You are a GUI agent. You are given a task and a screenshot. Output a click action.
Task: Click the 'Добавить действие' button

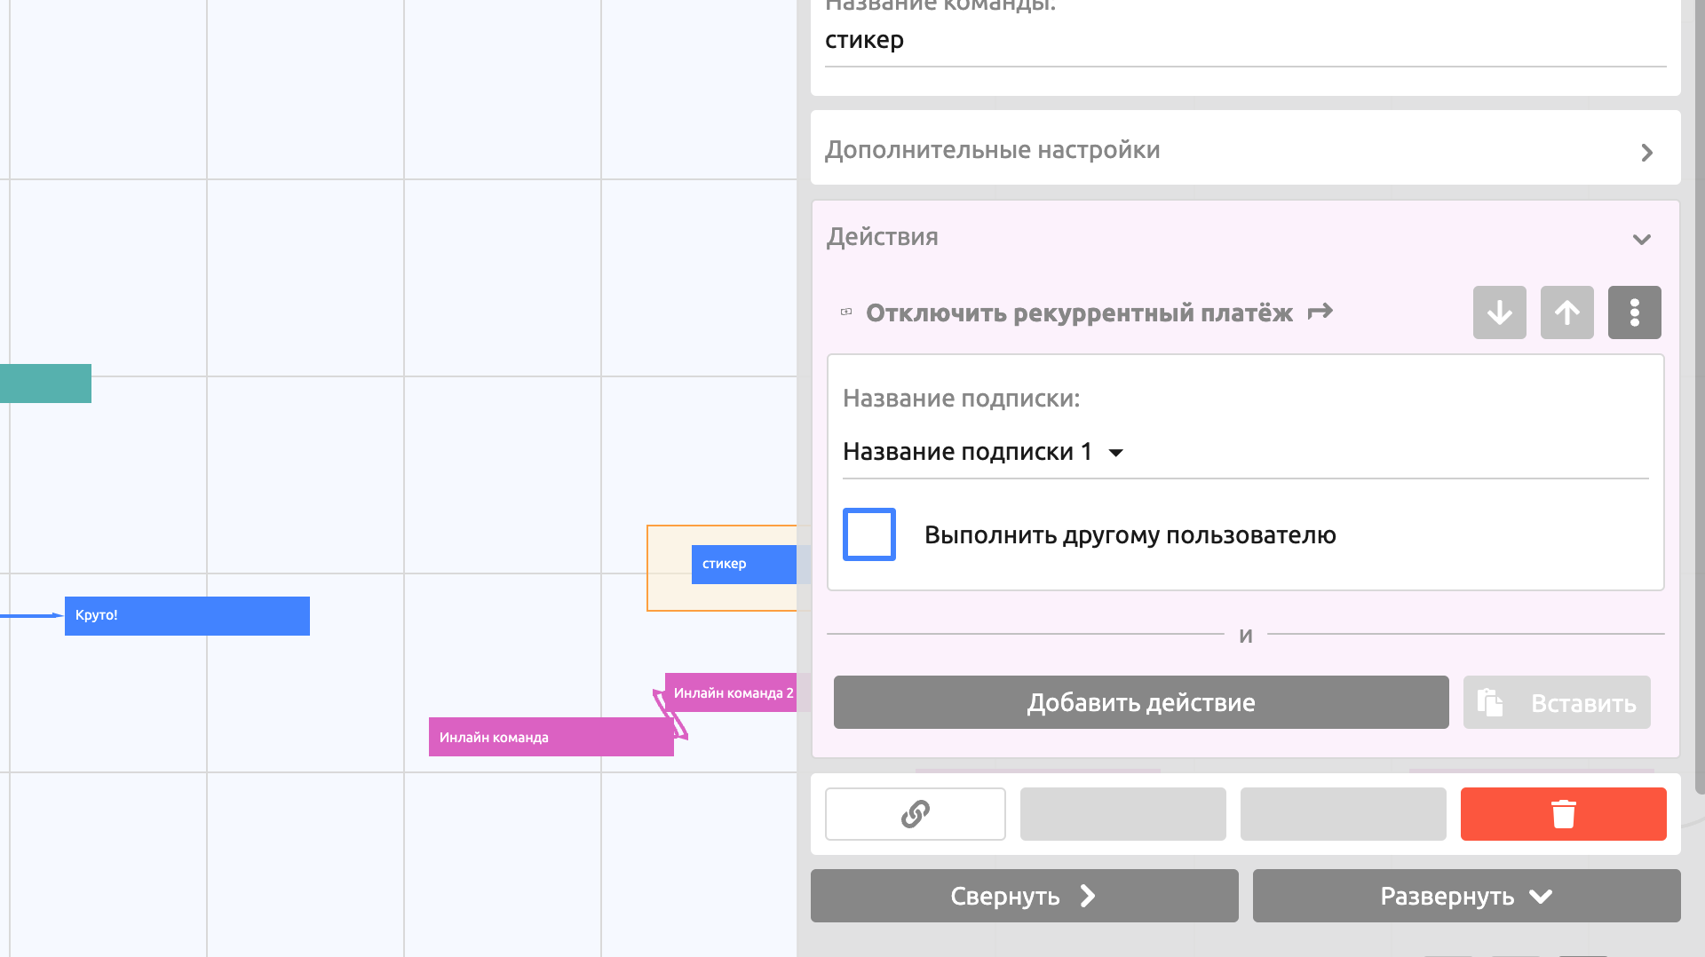tap(1141, 702)
